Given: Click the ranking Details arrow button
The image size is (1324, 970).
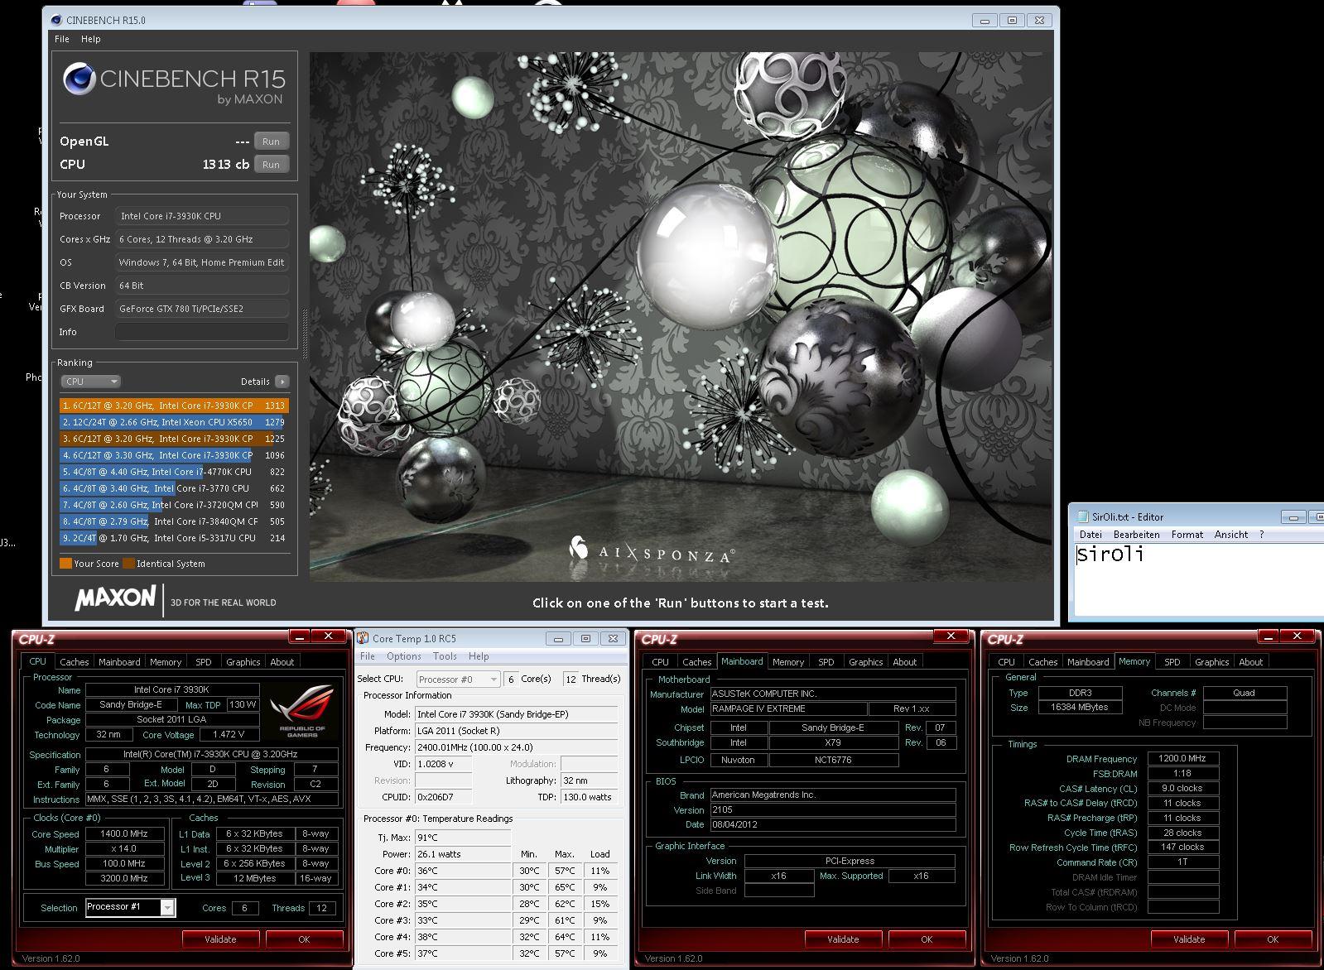Looking at the screenshot, I should click(x=282, y=382).
